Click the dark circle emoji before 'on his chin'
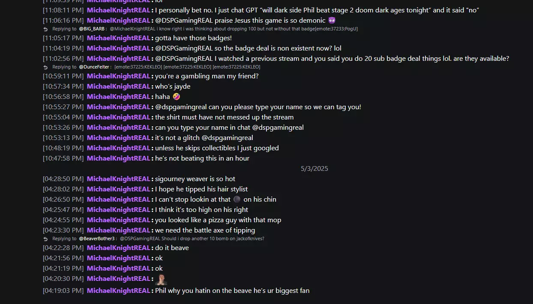This screenshot has width=533, height=304. coord(237,200)
